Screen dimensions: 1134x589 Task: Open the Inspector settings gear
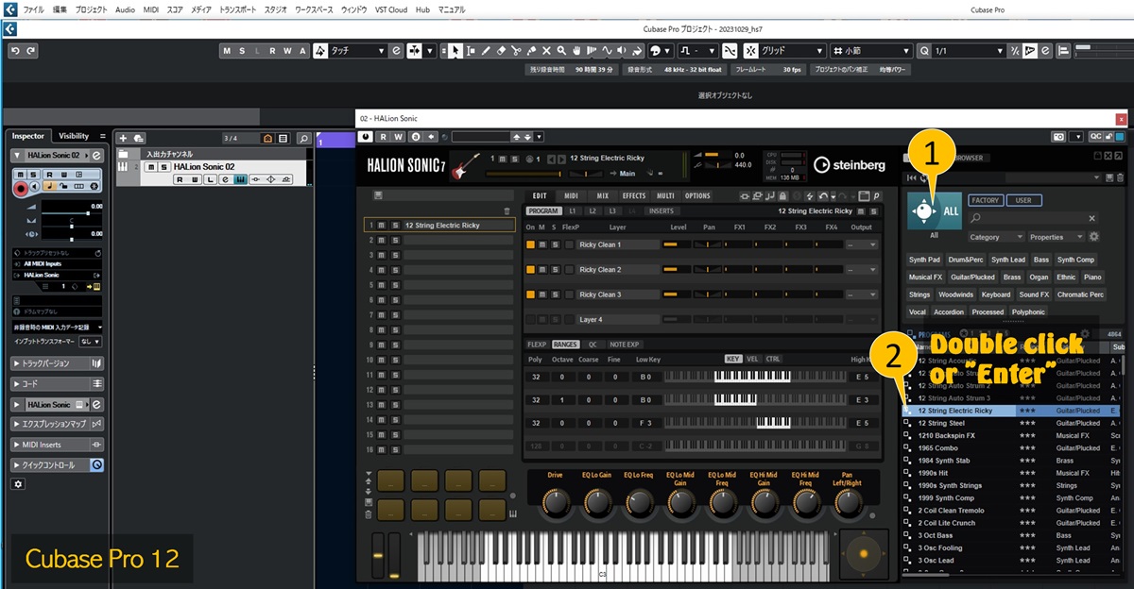coord(18,483)
